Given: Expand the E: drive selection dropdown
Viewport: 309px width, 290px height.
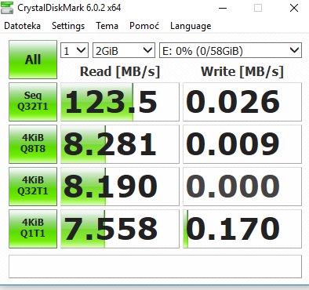Looking at the screenshot, I should click(x=231, y=50).
